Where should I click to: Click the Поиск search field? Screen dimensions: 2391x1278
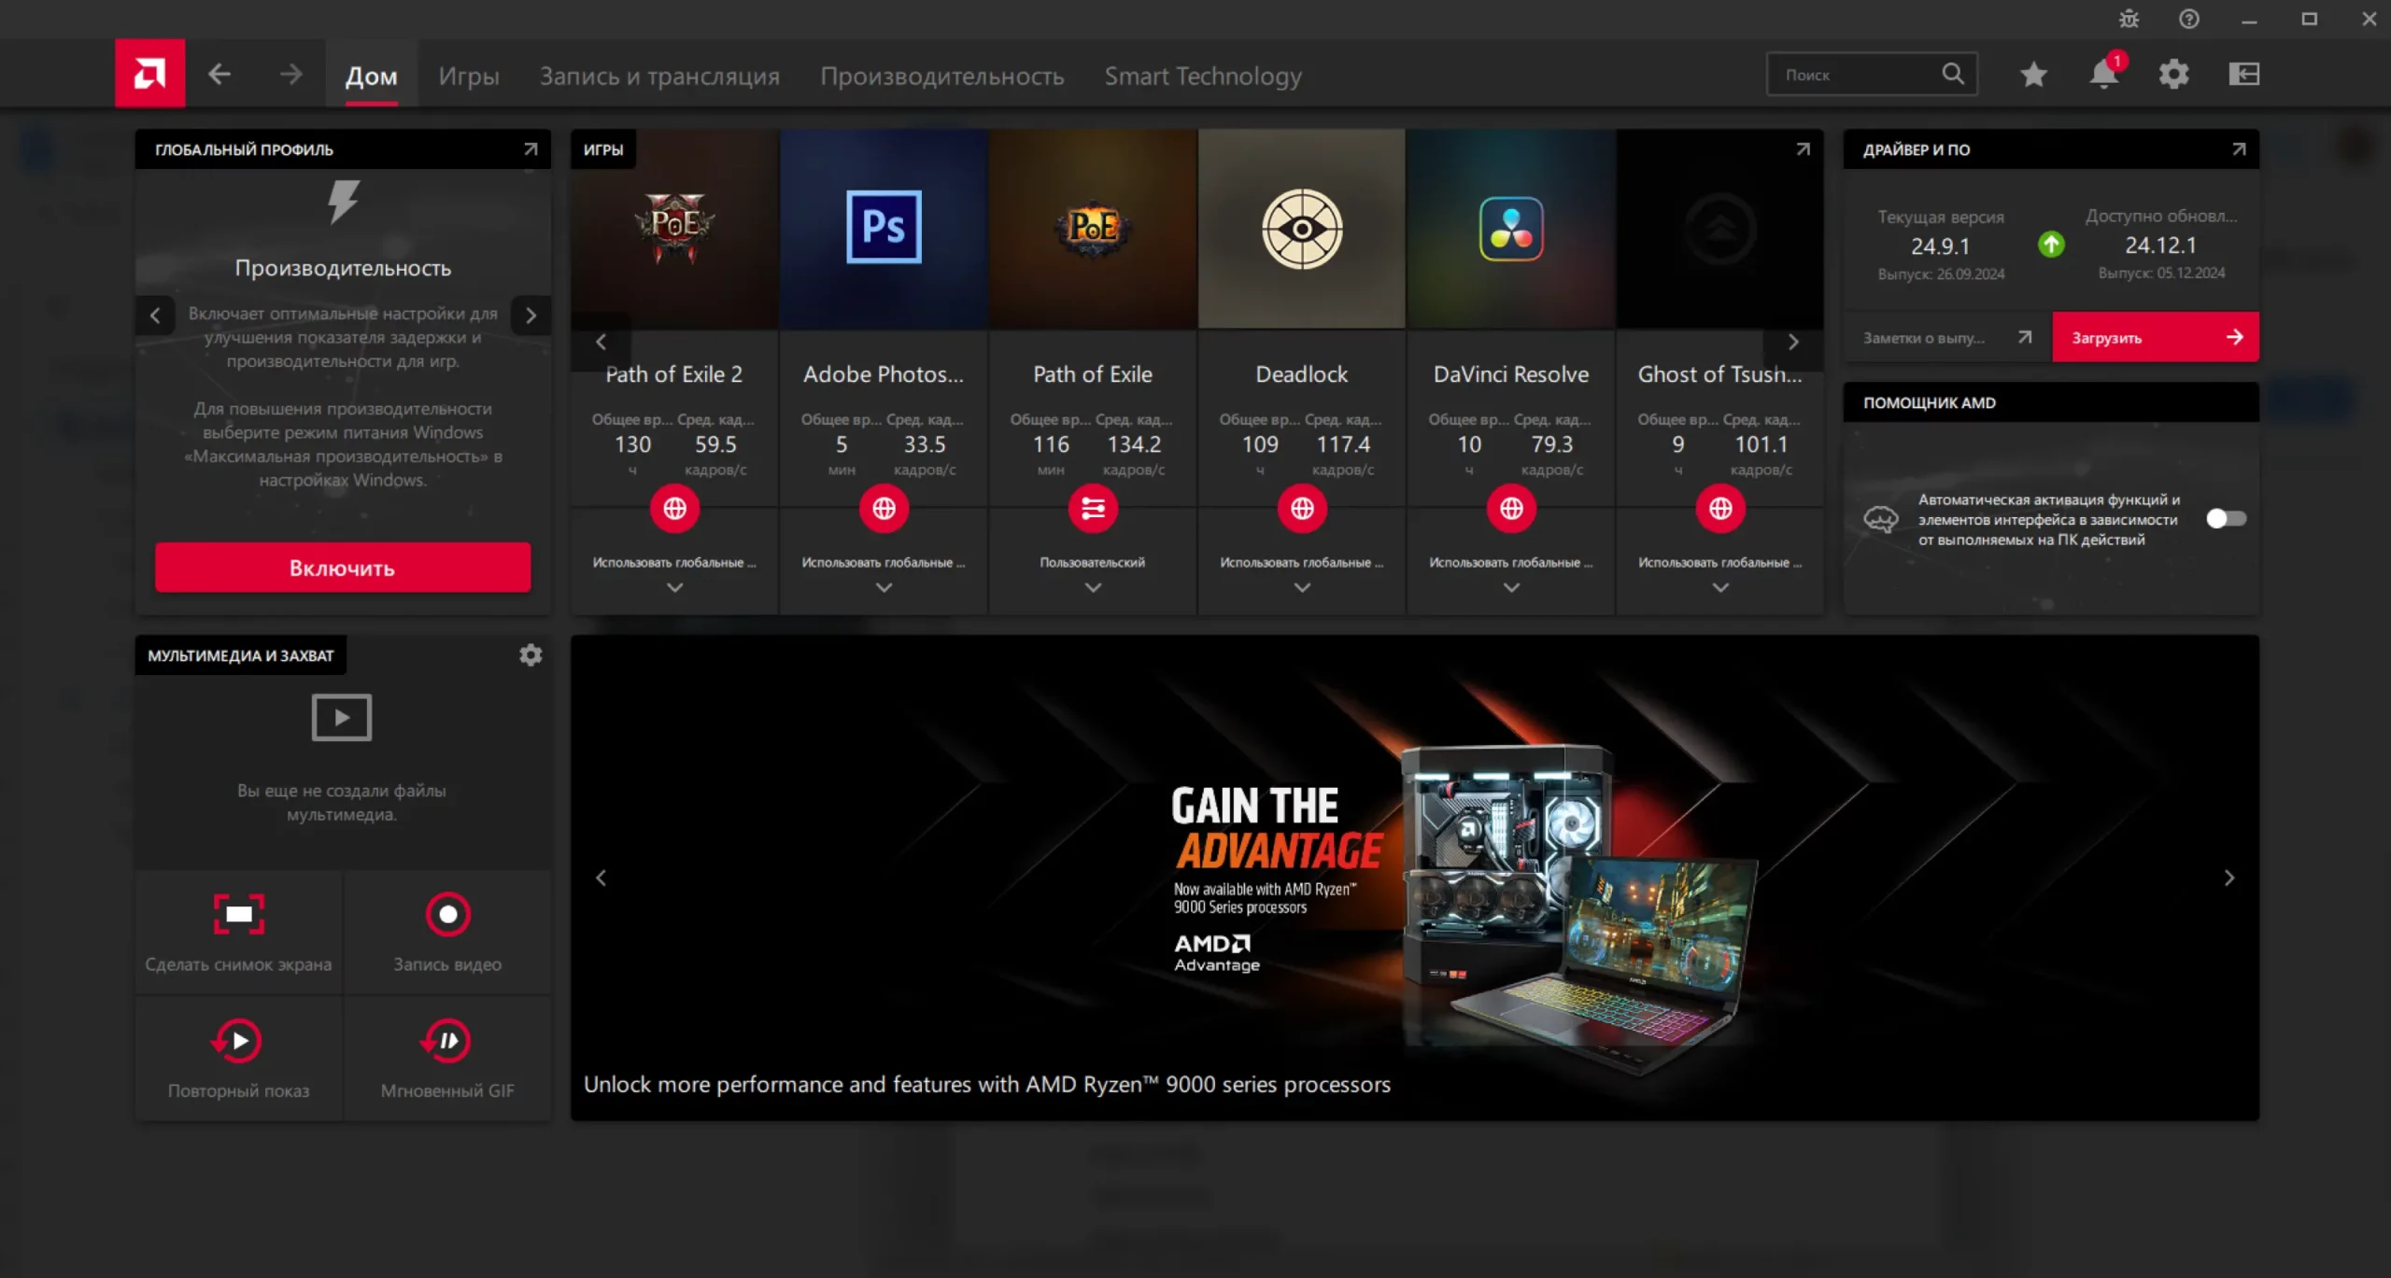click(x=1859, y=75)
